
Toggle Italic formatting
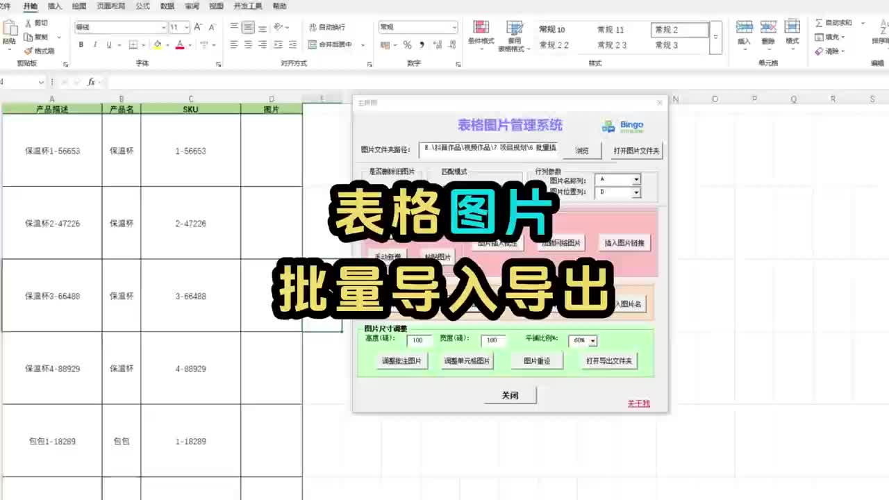pos(94,44)
